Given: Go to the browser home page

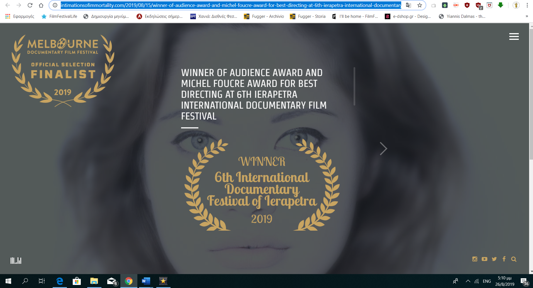Looking at the screenshot, I should 41,5.
